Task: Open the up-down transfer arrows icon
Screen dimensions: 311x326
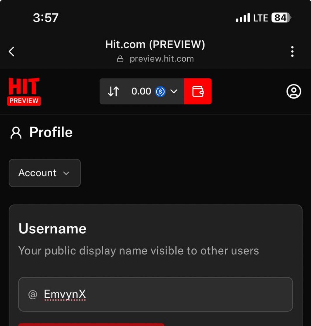Action: 113,91
